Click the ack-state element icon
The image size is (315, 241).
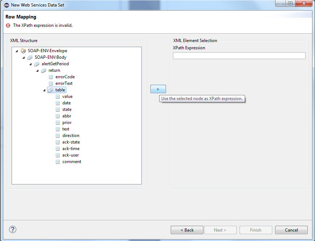click(x=58, y=142)
